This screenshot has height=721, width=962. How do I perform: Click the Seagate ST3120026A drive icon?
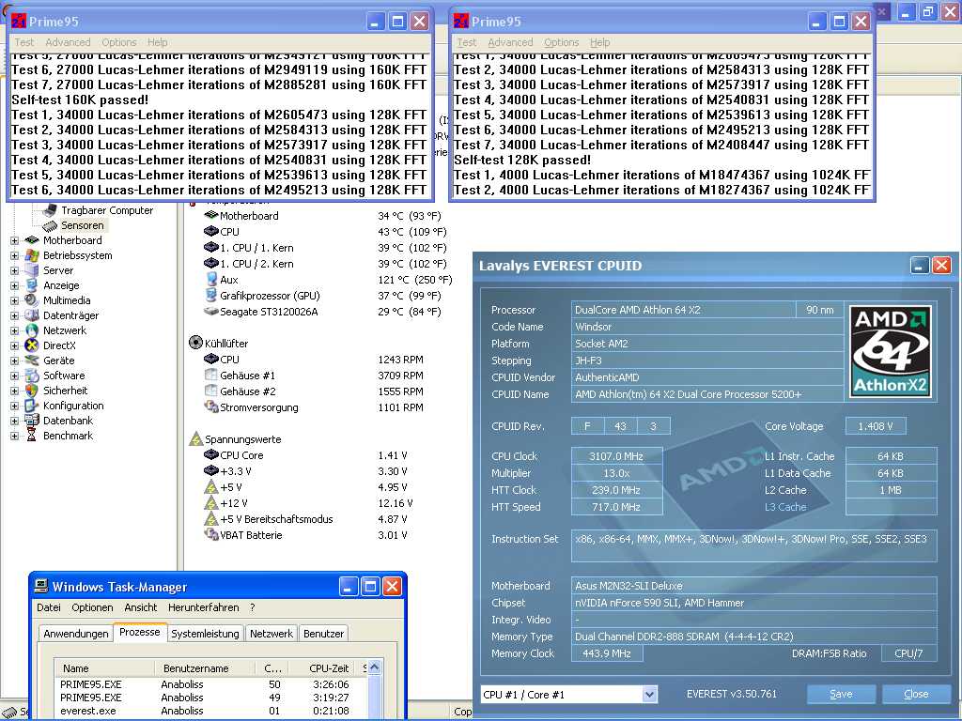click(x=211, y=312)
